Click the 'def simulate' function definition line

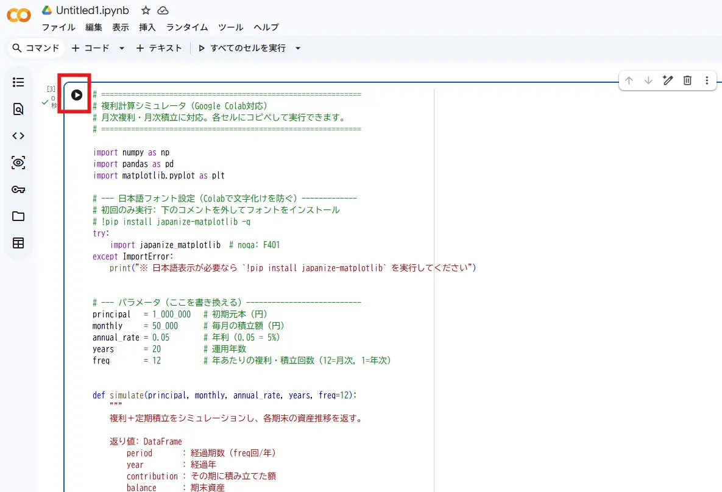tap(225, 395)
